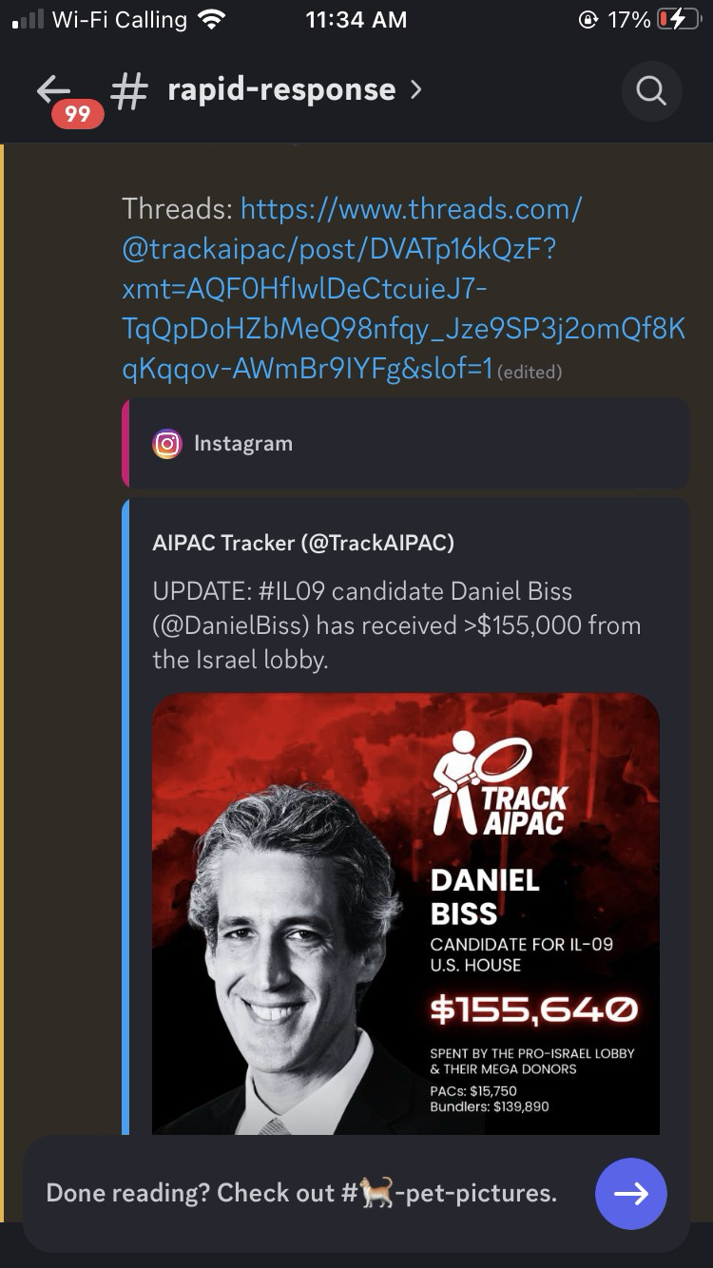This screenshot has width=713, height=1268.
Task: Tap the Instagram logo icon
Action: (167, 444)
